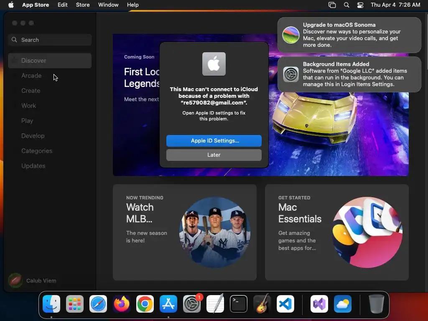
Task: Launch GarageBand from the Dock
Action: coord(262,304)
